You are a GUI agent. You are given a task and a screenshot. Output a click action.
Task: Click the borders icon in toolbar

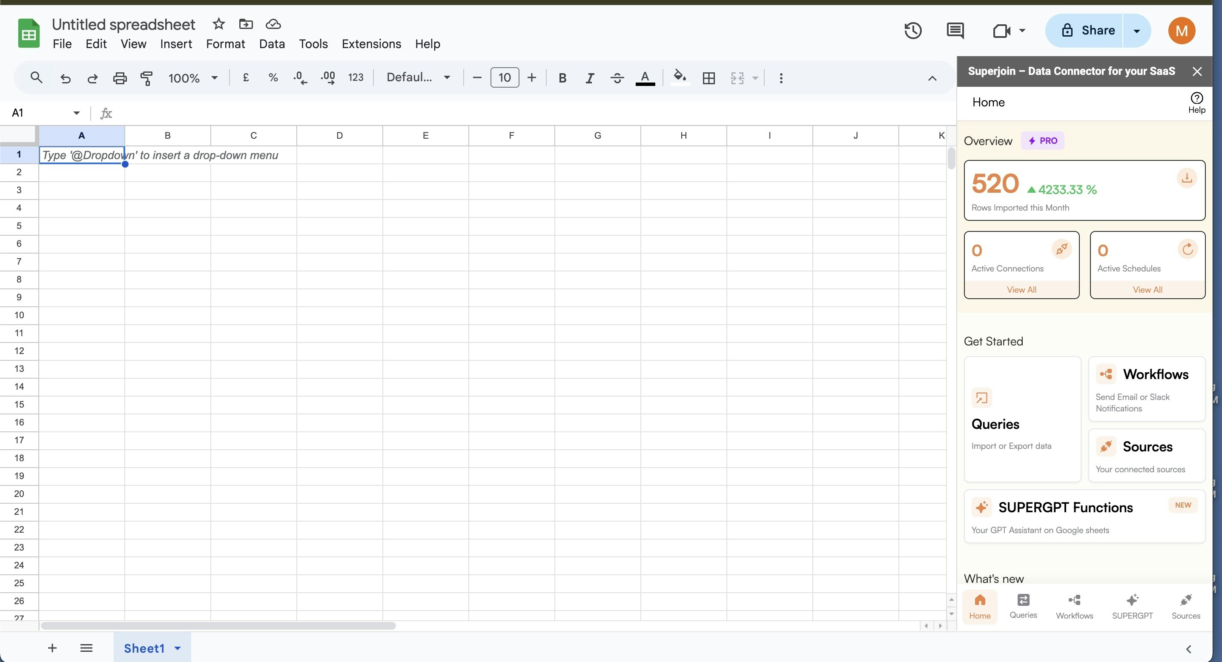coord(709,78)
